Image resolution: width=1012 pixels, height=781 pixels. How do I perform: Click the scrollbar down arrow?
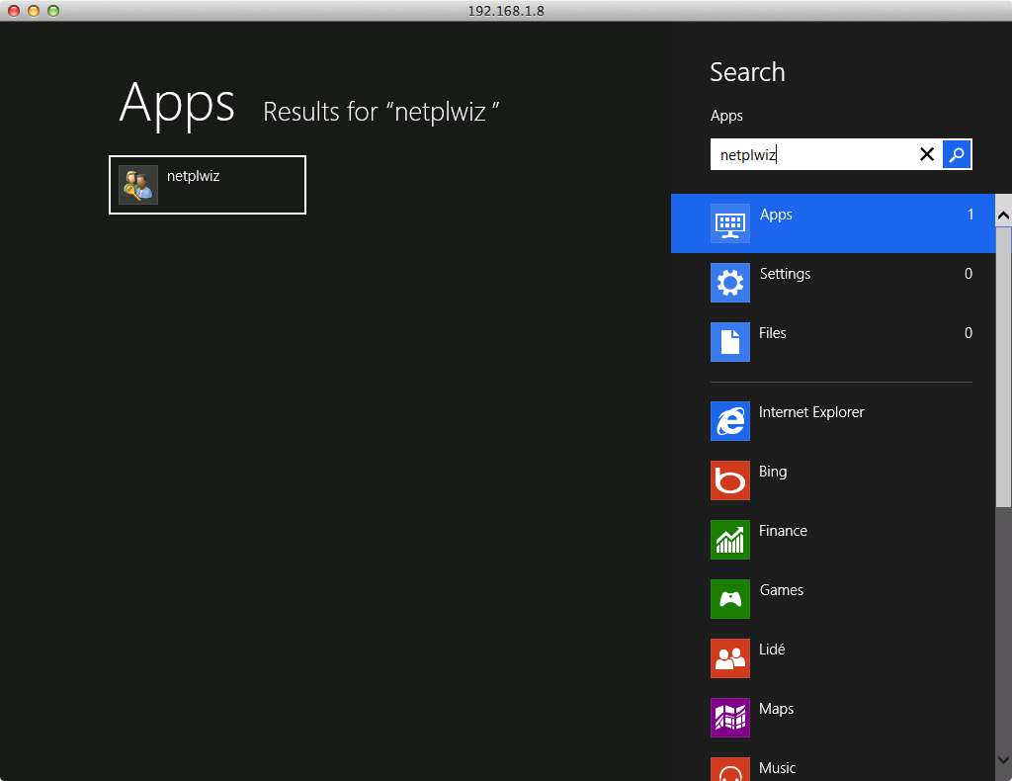pos(1004,759)
